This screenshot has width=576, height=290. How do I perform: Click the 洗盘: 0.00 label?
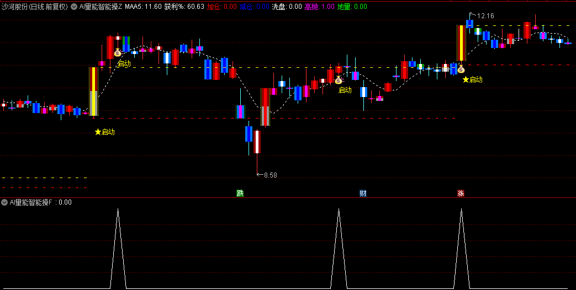click(287, 7)
